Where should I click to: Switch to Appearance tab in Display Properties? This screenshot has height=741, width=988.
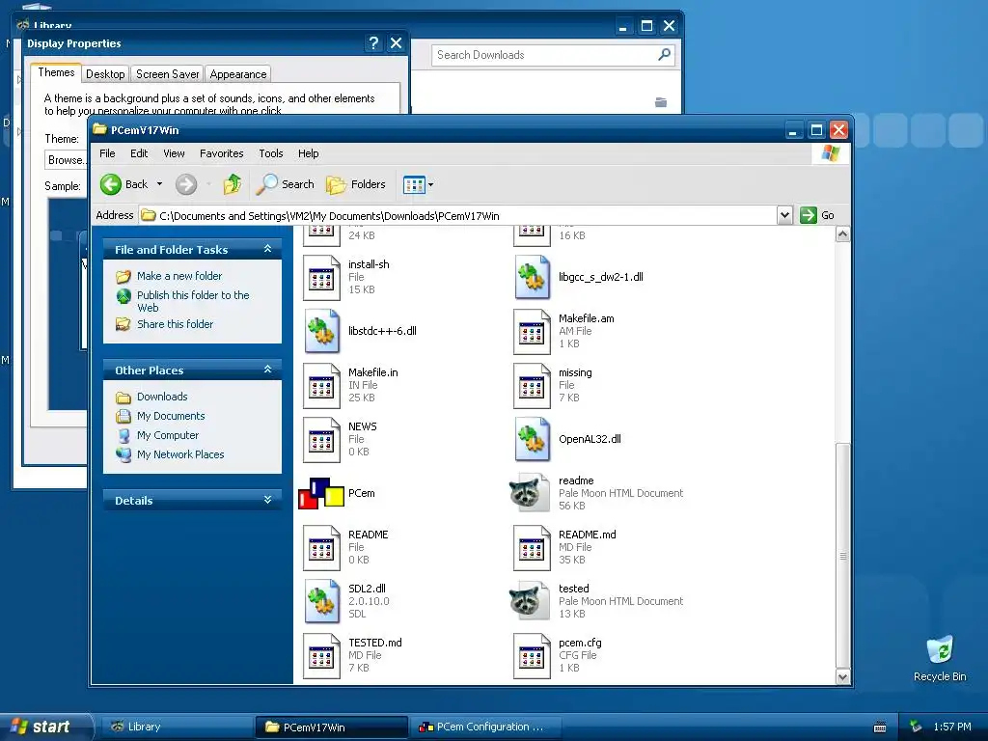[238, 73]
